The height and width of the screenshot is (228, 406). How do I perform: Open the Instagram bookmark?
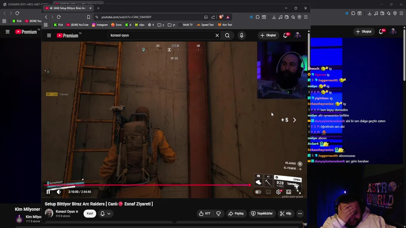coord(100,25)
